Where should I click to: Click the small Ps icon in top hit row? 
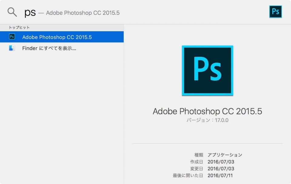12,37
